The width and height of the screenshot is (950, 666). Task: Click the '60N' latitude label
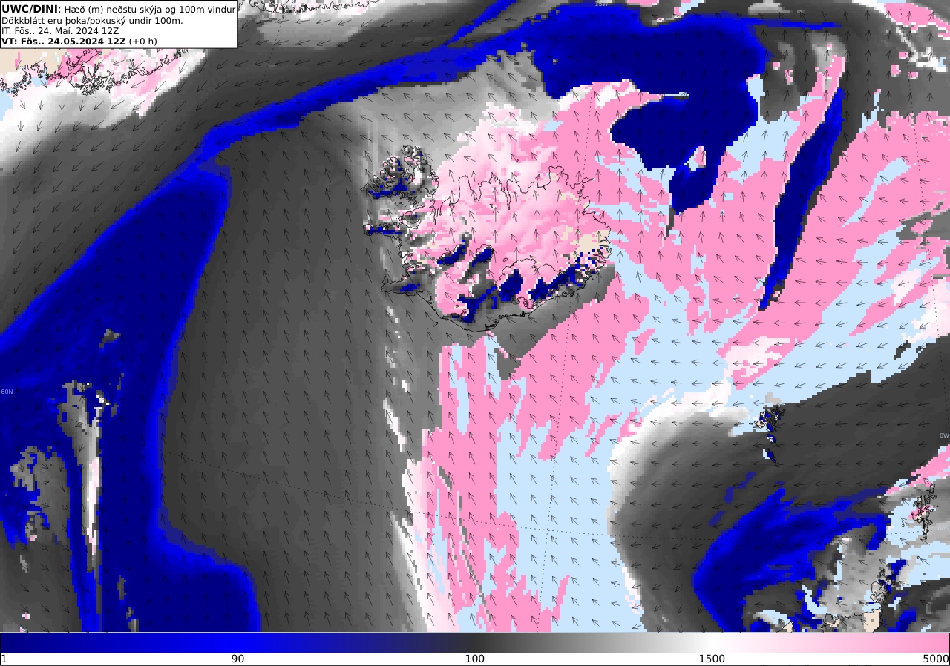[7, 392]
